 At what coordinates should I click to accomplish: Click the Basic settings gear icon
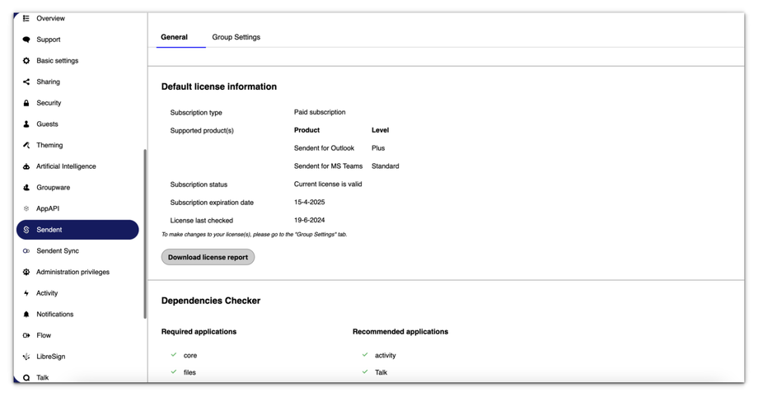pos(26,61)
